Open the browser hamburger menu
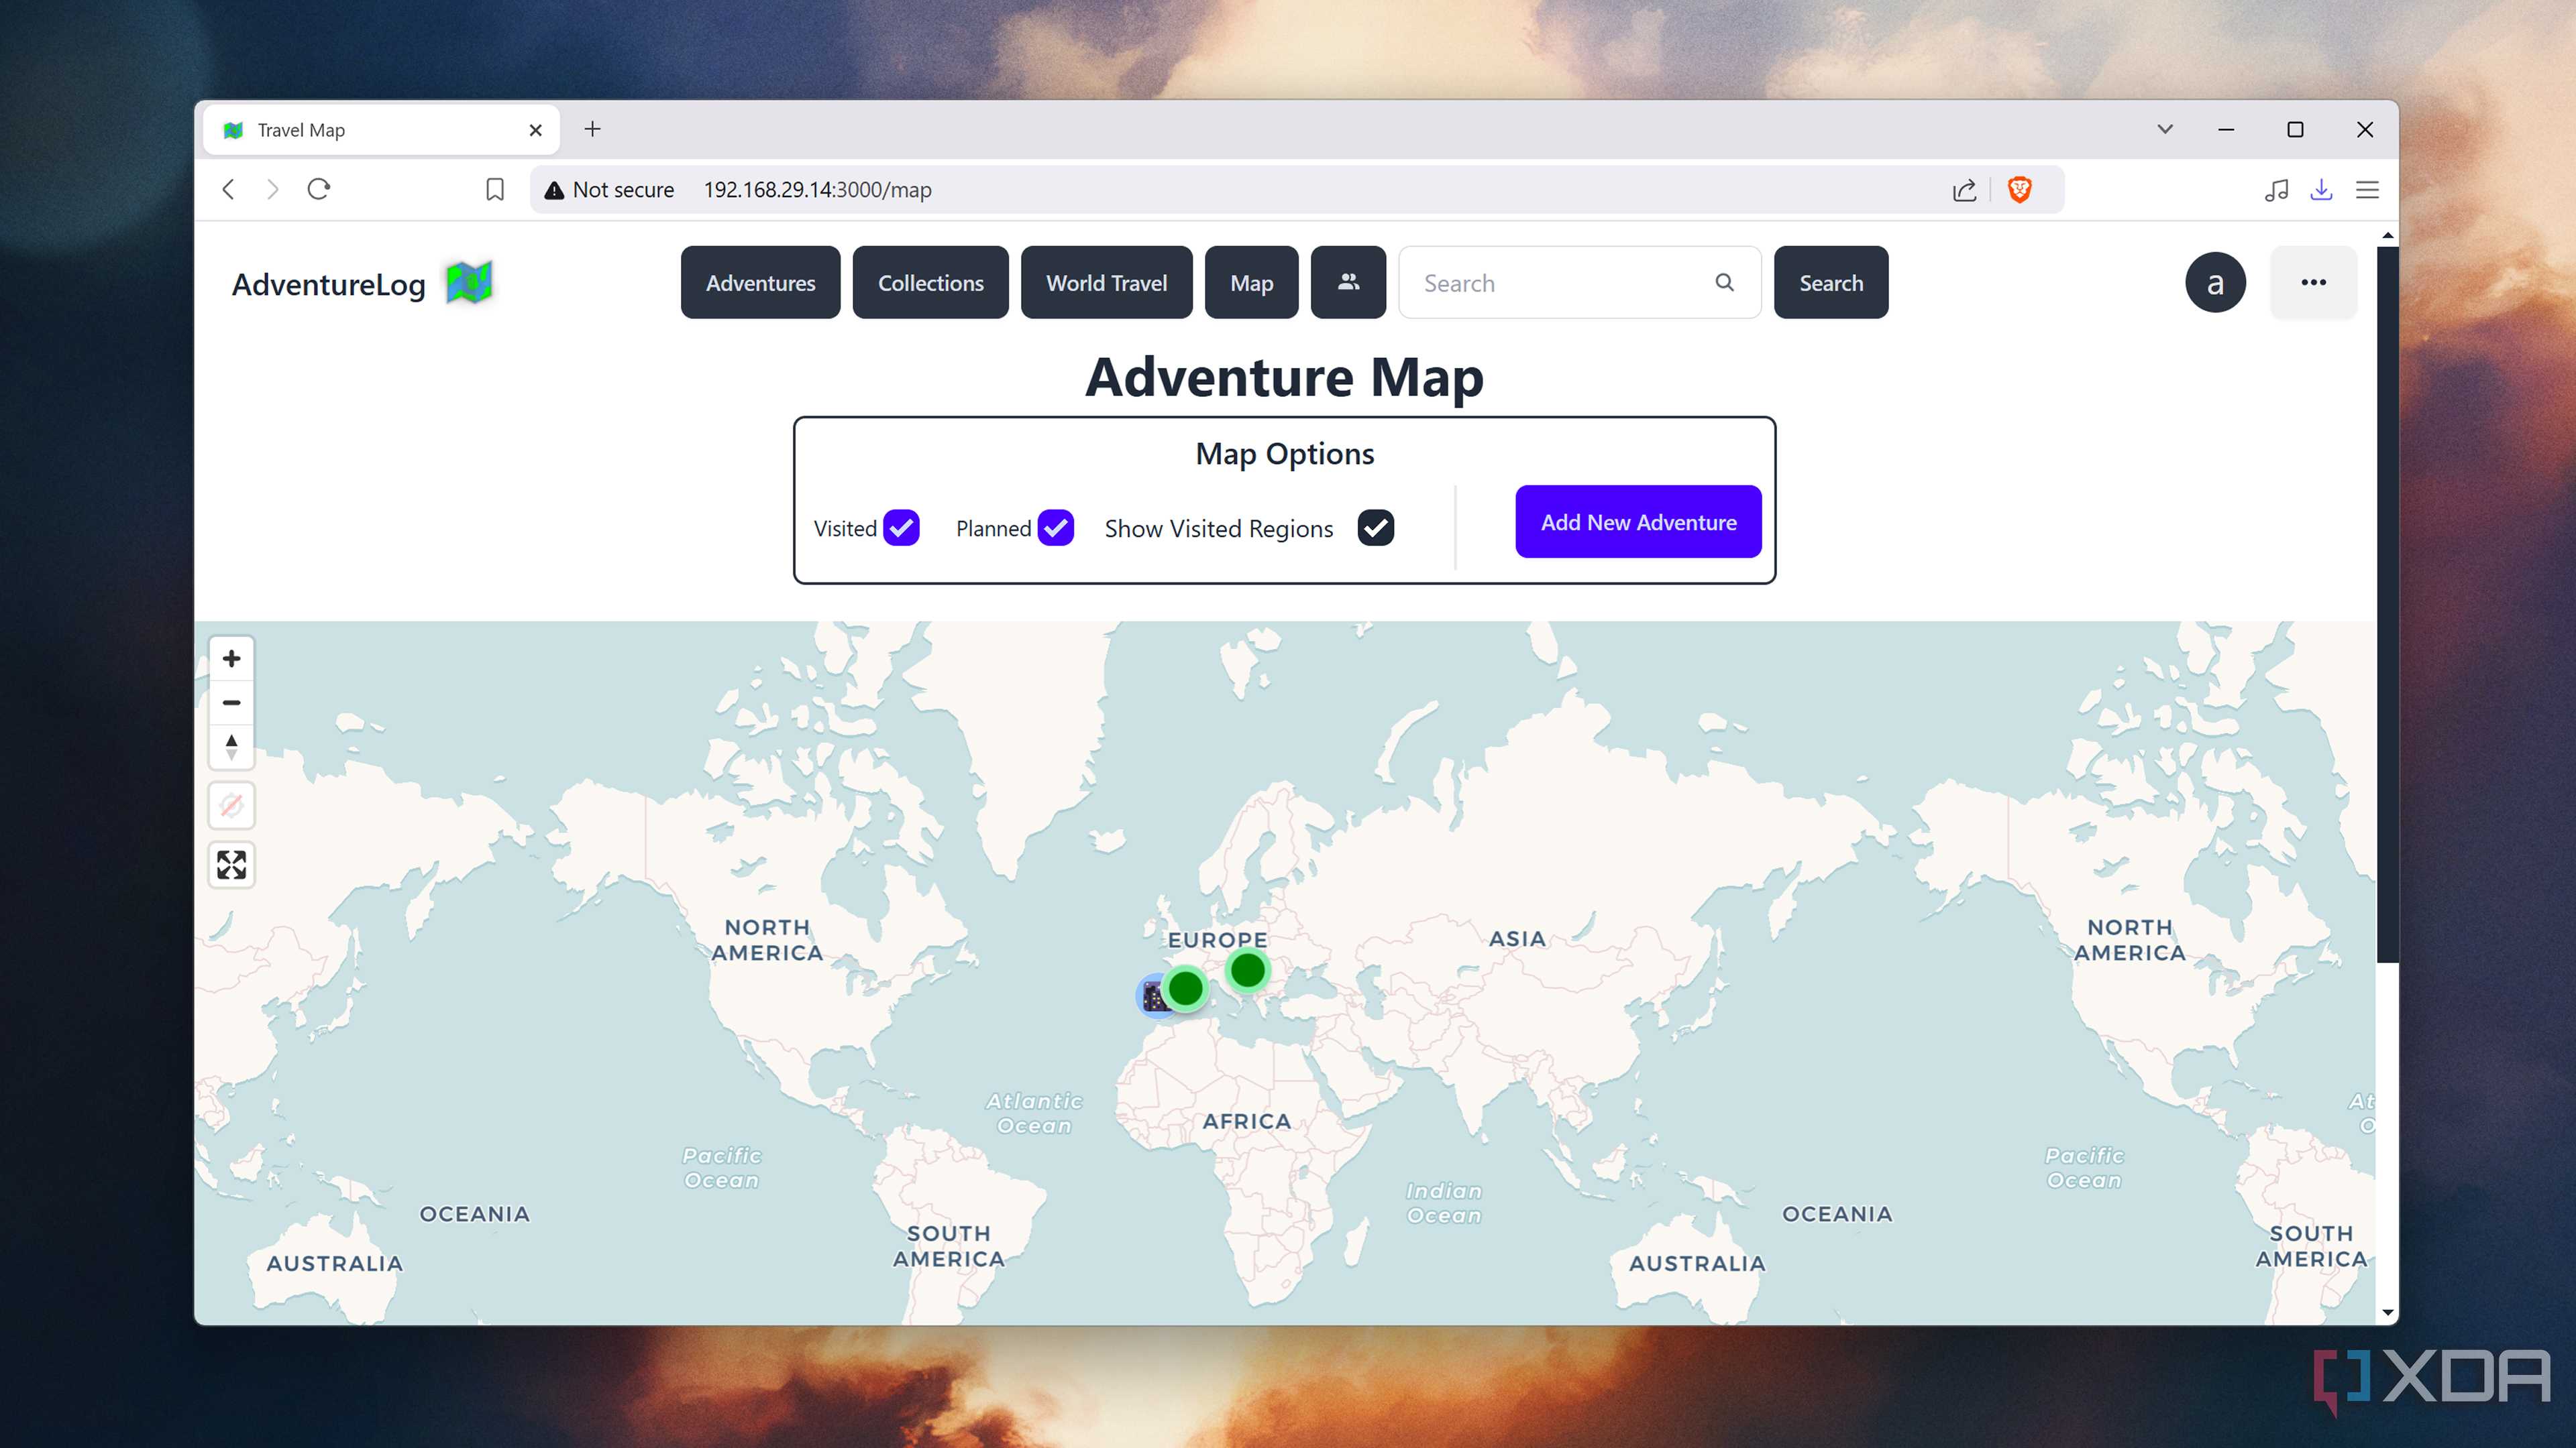2576x1448 pixels. pos(2367,190)
